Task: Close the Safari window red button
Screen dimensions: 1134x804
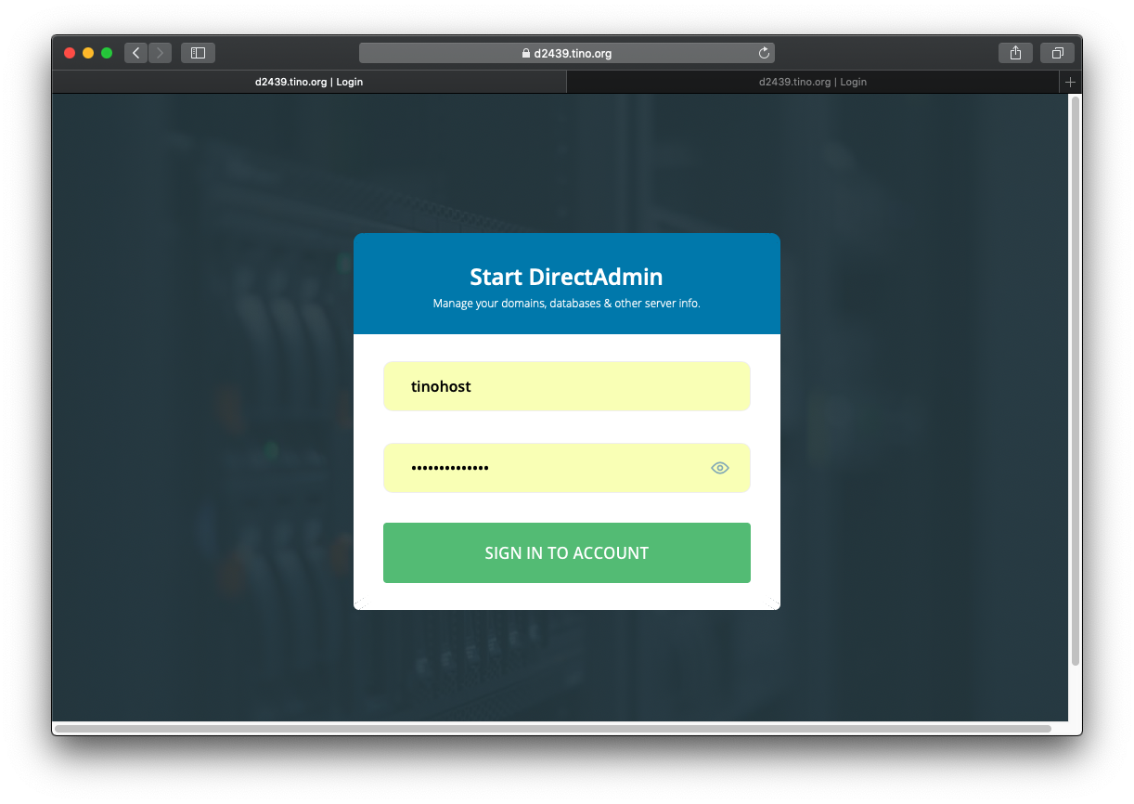Action: pos(70,53)
